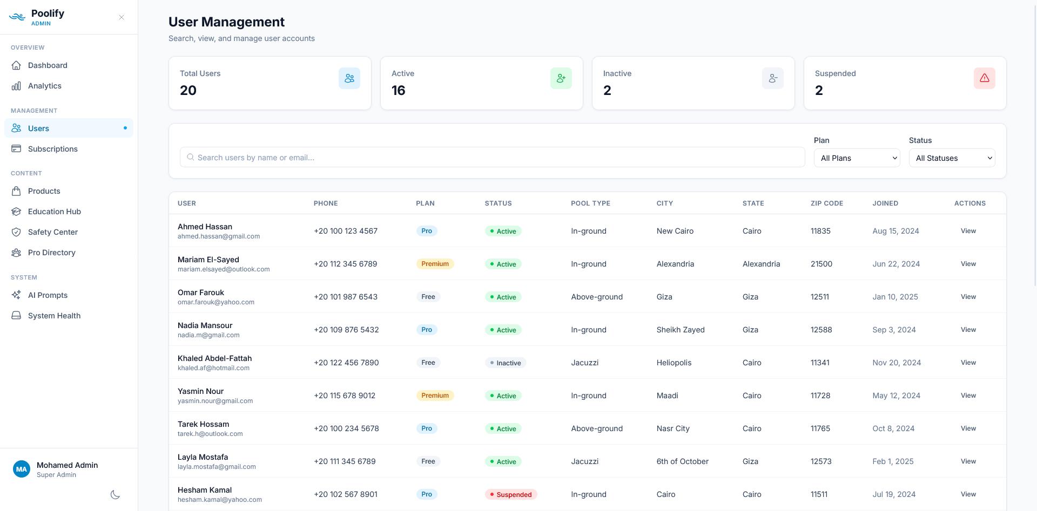Click Ahmed Hassan's Pro plan badge
Image resolution: width=1037 pixels, height=511 pixels.
(427, 231)
